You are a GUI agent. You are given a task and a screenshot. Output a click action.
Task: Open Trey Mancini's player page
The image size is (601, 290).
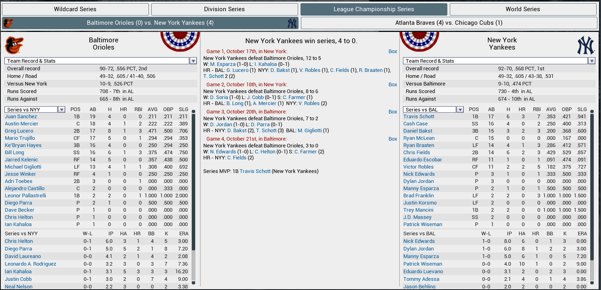418,210
